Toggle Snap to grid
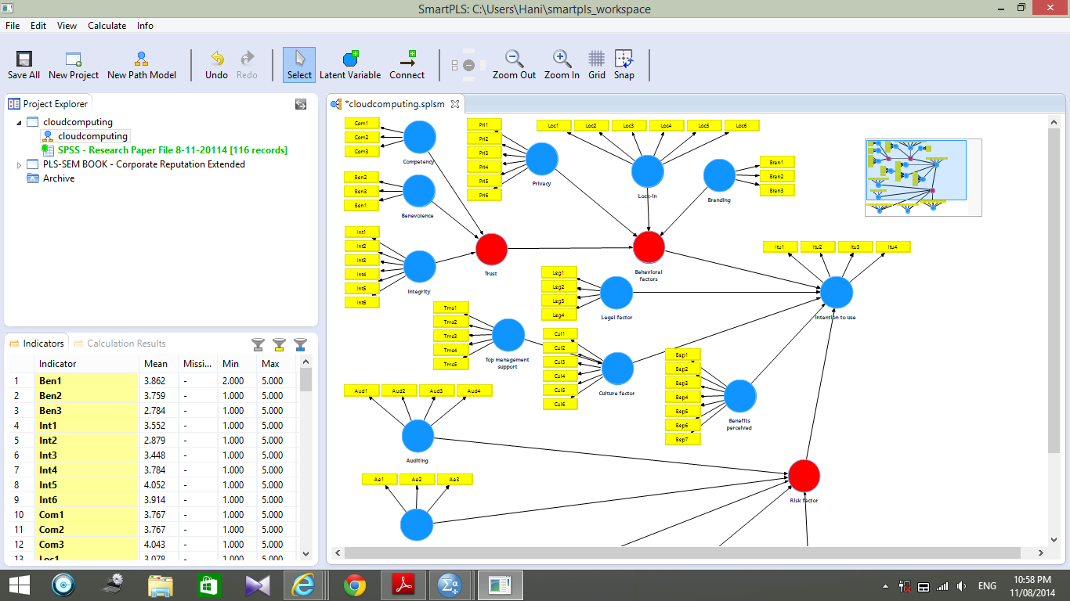The height and width of the screenshot is (601, 1070). click(624, 65)
